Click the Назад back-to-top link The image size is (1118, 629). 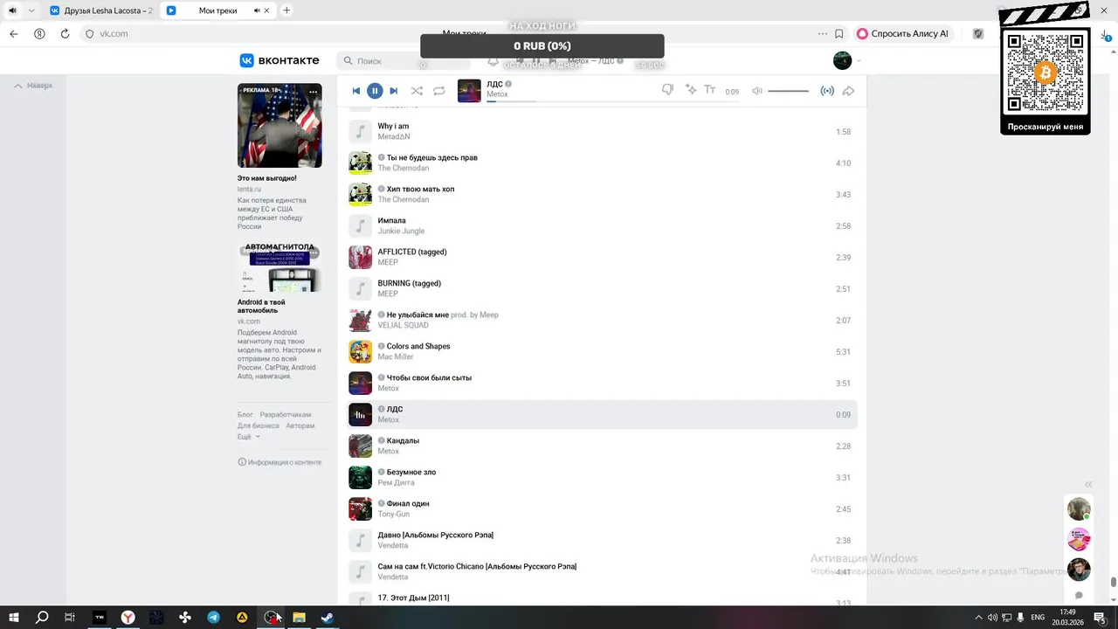pyautogui.click(x=33, y=86)
